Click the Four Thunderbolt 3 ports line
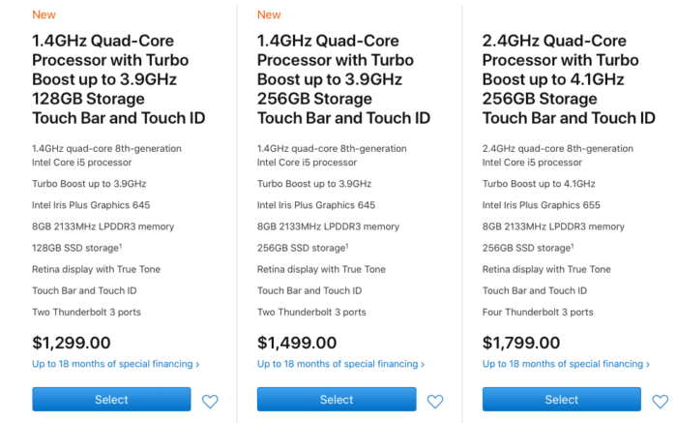 pyautogui.click(x=538, y=312)
